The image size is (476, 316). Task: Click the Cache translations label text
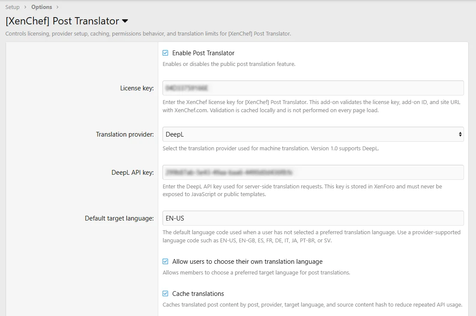pyautogui.click(x=198, y=294)
